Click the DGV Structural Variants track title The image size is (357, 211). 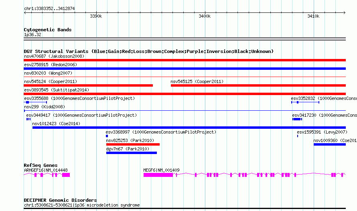coord(149,51)
